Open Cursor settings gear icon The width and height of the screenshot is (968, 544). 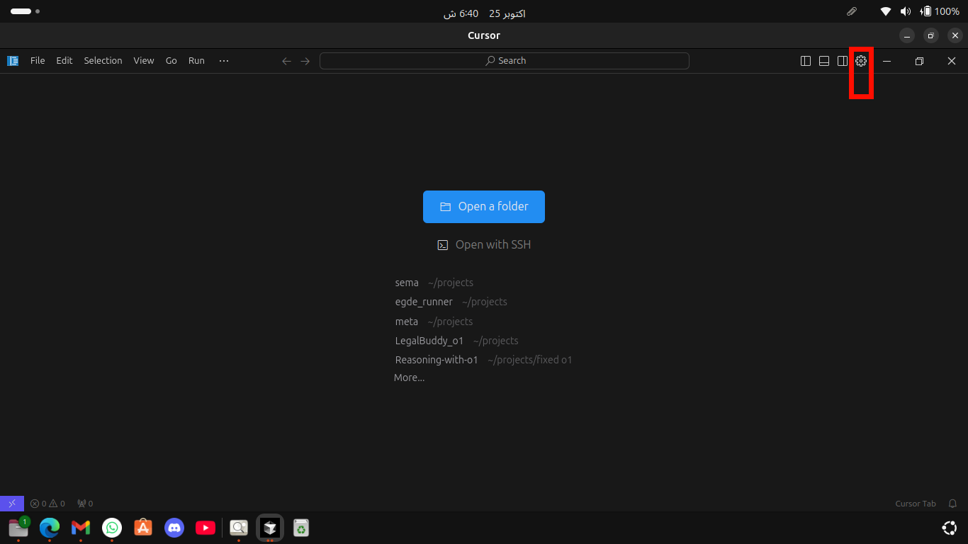coord(861,61)
